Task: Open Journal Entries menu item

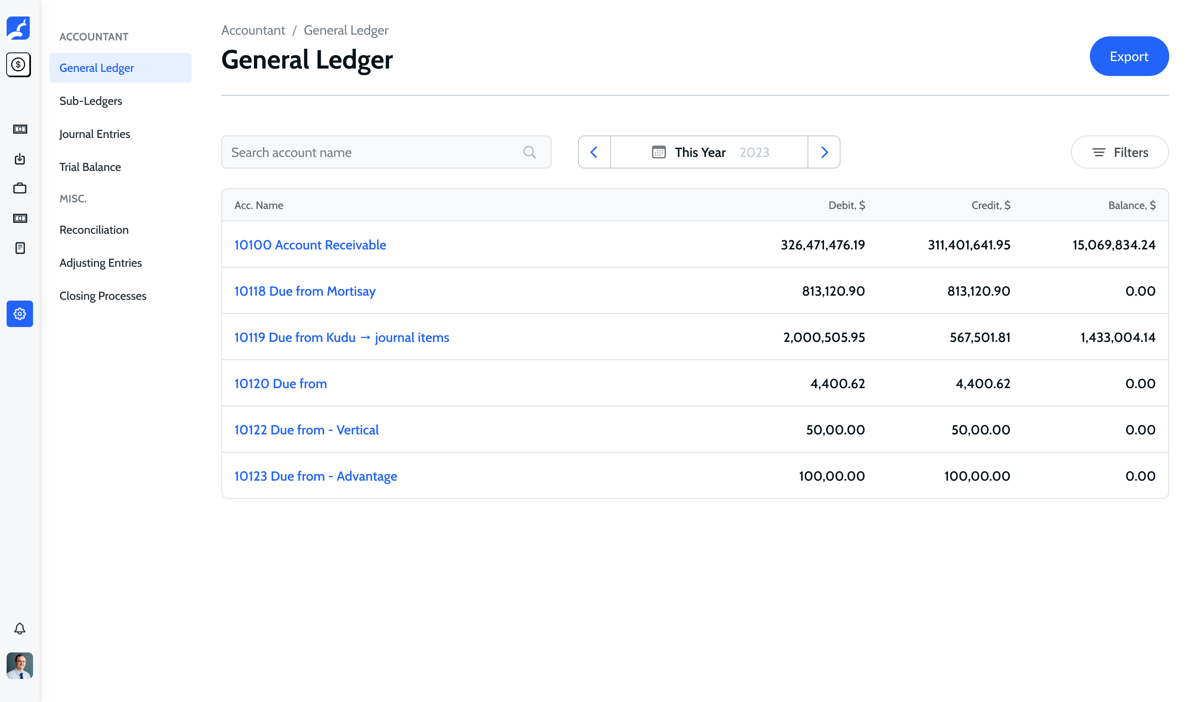Action: [95, 134]
